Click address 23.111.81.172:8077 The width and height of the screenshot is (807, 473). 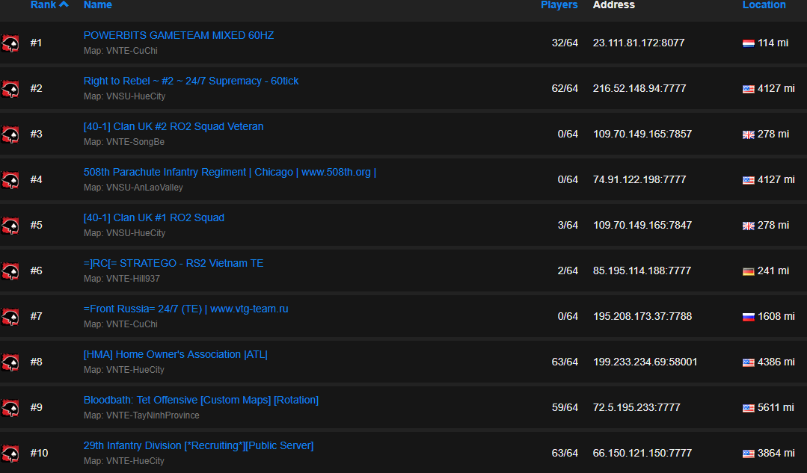pyautogui.click(x=639, y=43)
